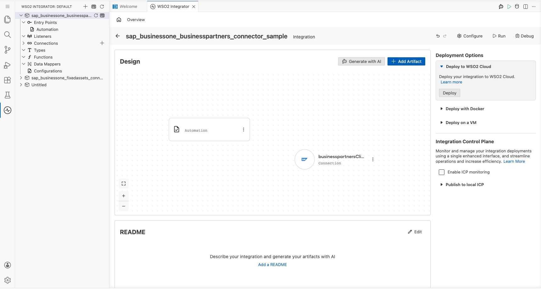Click the Run button in project header
This screenshot has width=541, height=289.
499,36
